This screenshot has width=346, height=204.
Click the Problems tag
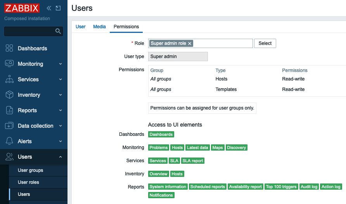click(x=159, y=147)
